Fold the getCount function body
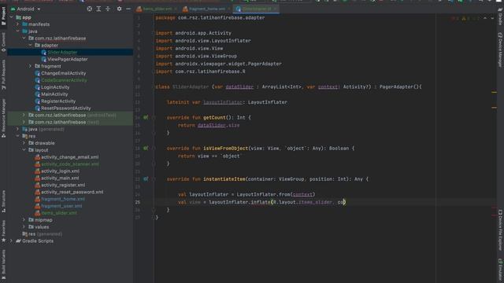 coord(154,117)
